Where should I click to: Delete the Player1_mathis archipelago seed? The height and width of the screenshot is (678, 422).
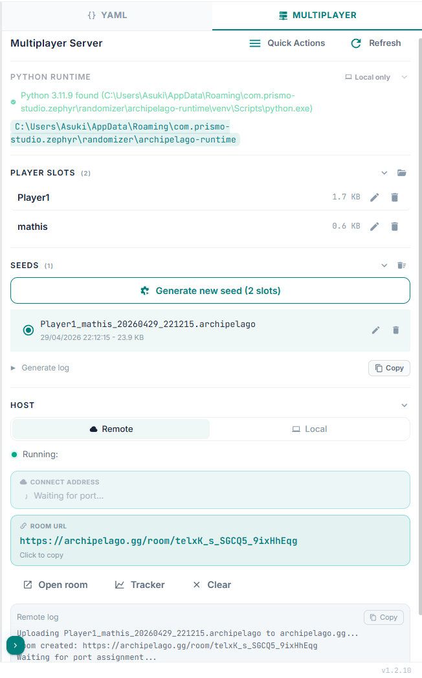click(x=396, y=330)
